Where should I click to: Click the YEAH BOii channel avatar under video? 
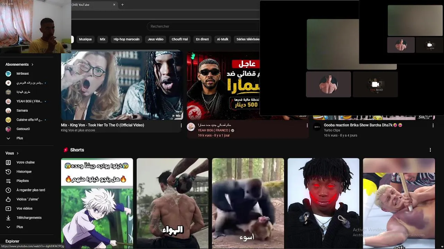pyautogui.click(x=191, y=127)
